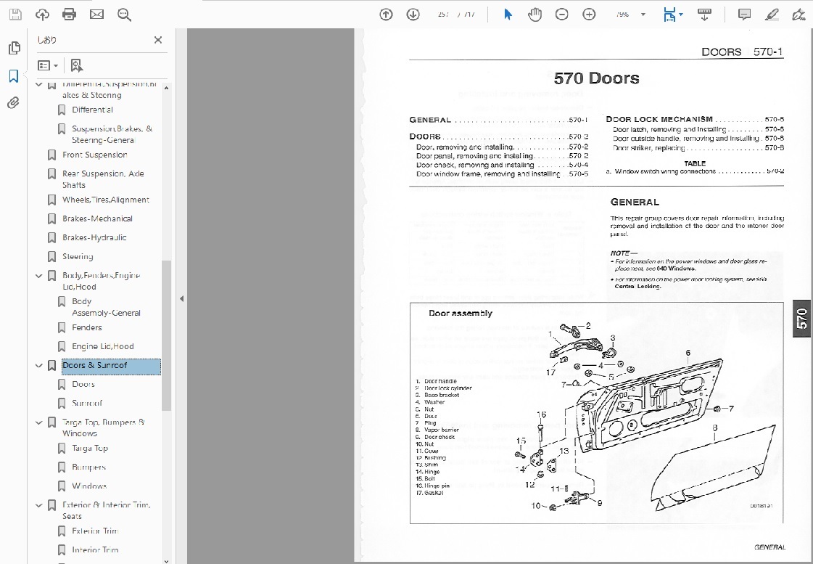This screenshot has width=813, height=564.
Task: Select the Doors & Sunroof bookmark
Action: coord(111,365)
